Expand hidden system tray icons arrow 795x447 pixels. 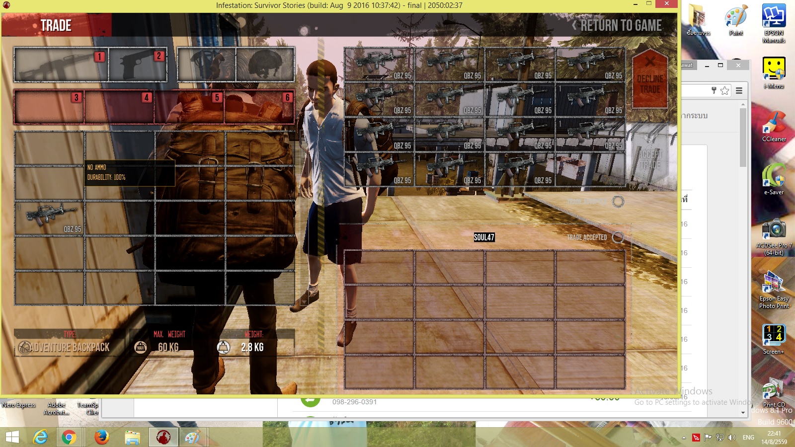coord(684,438)
